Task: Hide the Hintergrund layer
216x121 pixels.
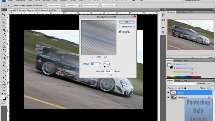Action: (168, 97)
